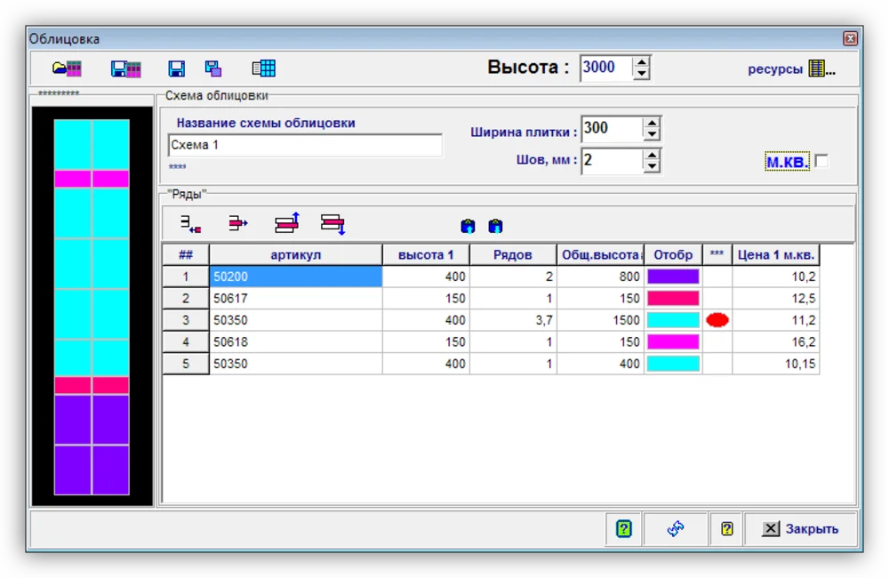Image resolution: width=889 pixels, height=578 pixels.
Task: Click the green question mark help button
Action: point(624,529)
